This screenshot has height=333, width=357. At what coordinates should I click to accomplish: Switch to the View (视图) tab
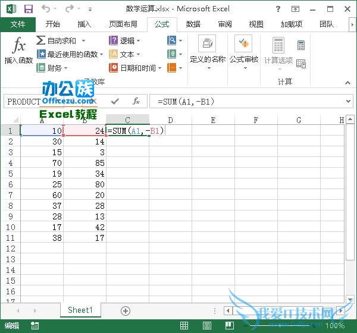pyautogui.click(x=256, y=24)
